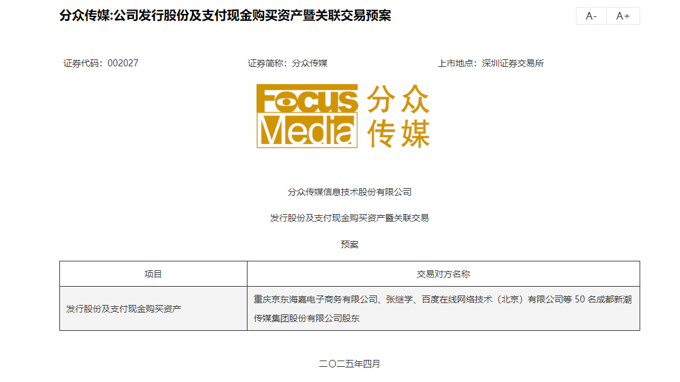Select the announcement title heading at top
680x382 pixels.
(225, 16)
